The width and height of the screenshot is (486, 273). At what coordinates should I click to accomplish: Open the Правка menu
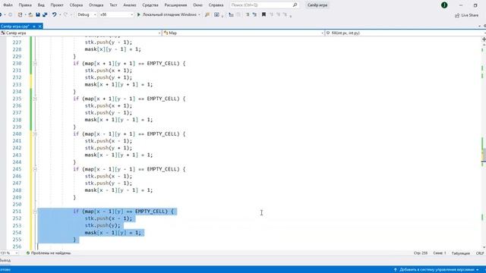point(25,5)
